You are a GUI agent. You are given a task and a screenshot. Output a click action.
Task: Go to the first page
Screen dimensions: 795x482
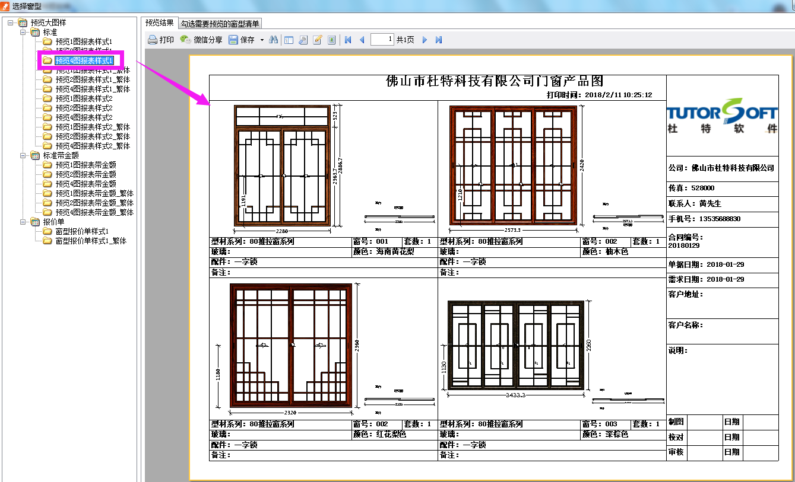point(348,40)
